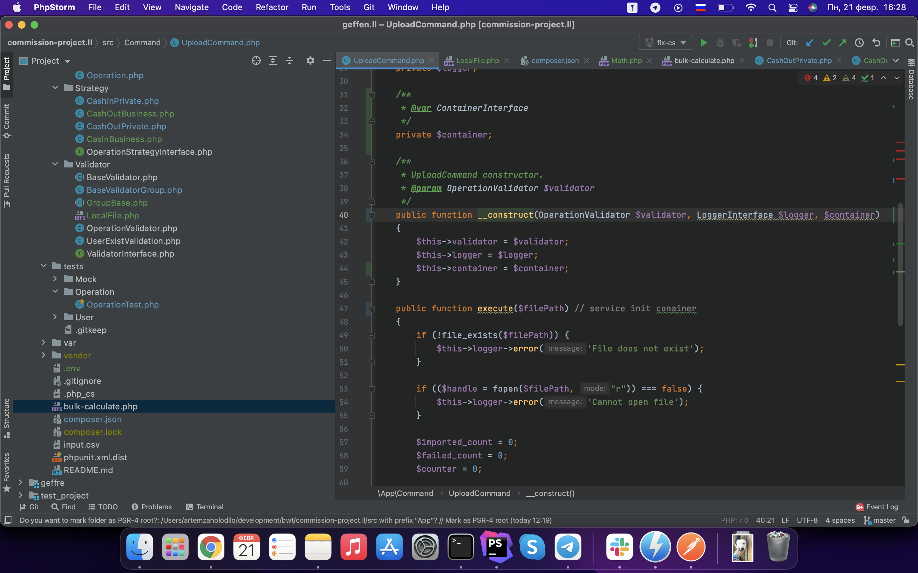The width and height of the screenshot is (918, 573).
Task: Collapse the Validator folder
Action: coord(55,164)
